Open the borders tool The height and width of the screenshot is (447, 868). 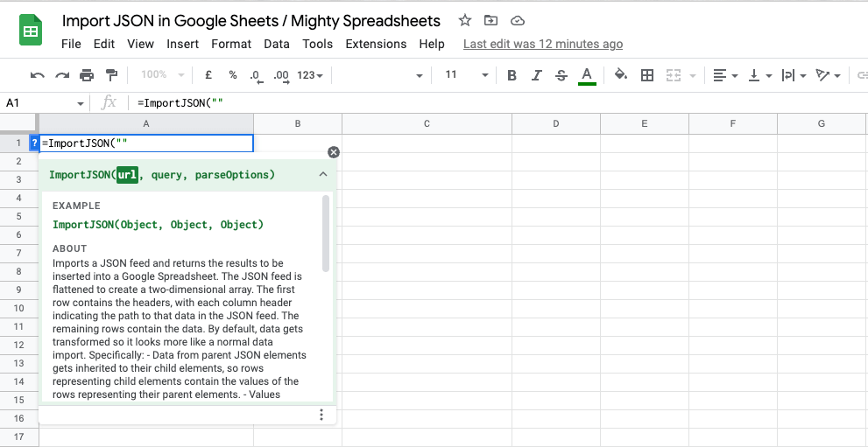click(x=646, y=75)
